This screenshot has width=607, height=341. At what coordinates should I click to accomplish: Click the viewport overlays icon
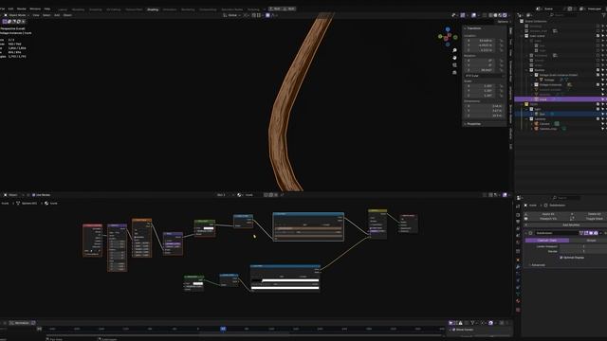474,15
